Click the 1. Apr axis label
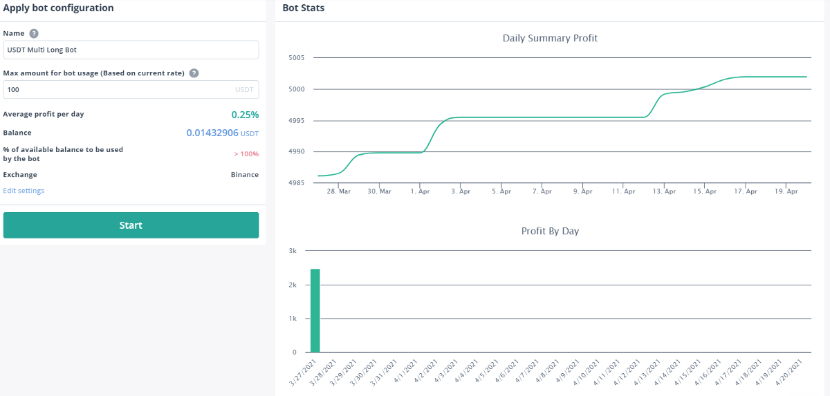 420,191
